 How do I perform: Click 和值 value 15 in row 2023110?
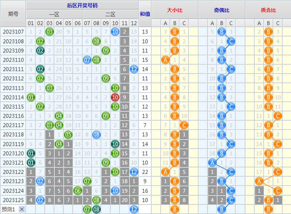pyautogui.click(x=145, y=60)
